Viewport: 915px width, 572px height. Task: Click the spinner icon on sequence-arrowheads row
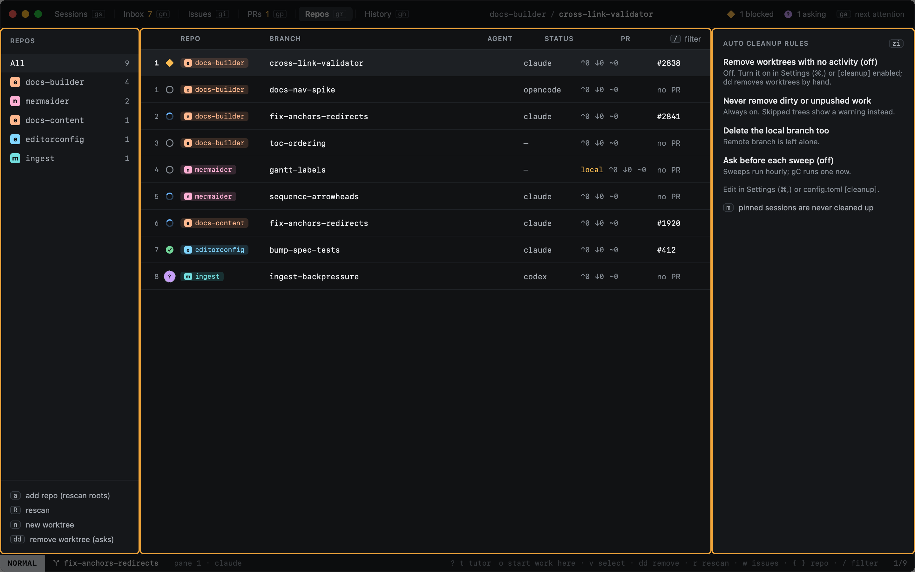click(169, 196)
